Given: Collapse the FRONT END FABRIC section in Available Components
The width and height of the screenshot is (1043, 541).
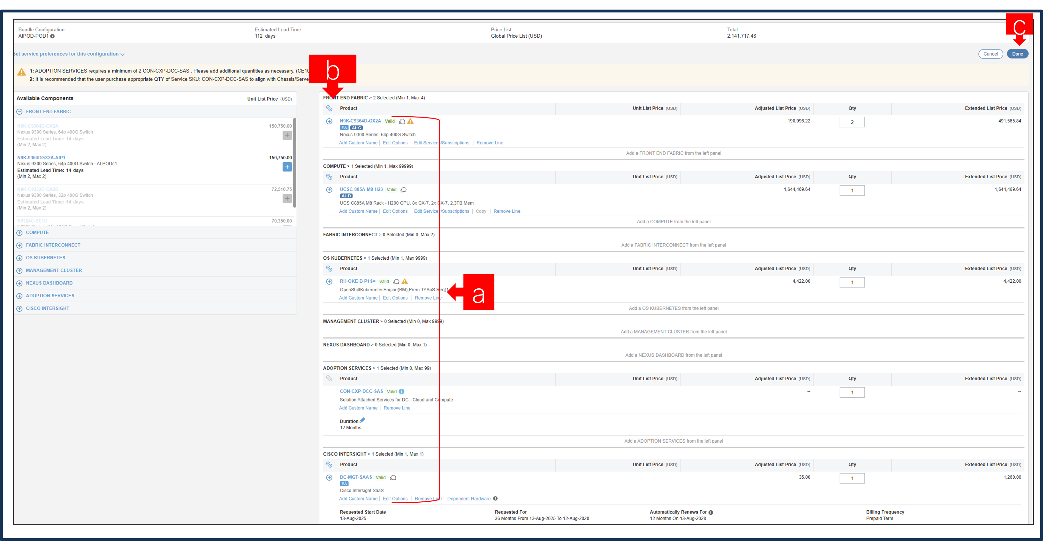Looking at the screenshot, I should click(x=19, y=111).
